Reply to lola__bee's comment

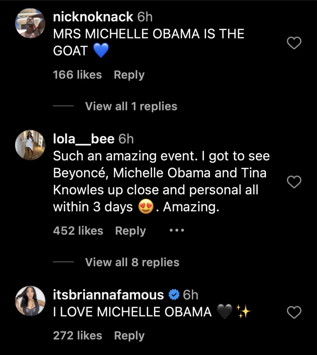tap(130, 231)
